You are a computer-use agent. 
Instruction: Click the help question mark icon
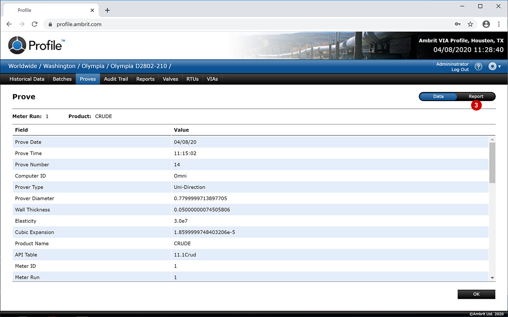pos(478,67)
